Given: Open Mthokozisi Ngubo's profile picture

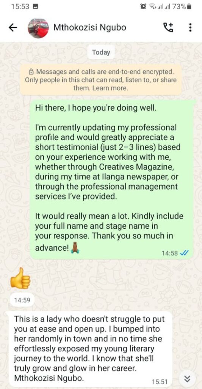Looking at the screenshot, I should coord(38,27).
